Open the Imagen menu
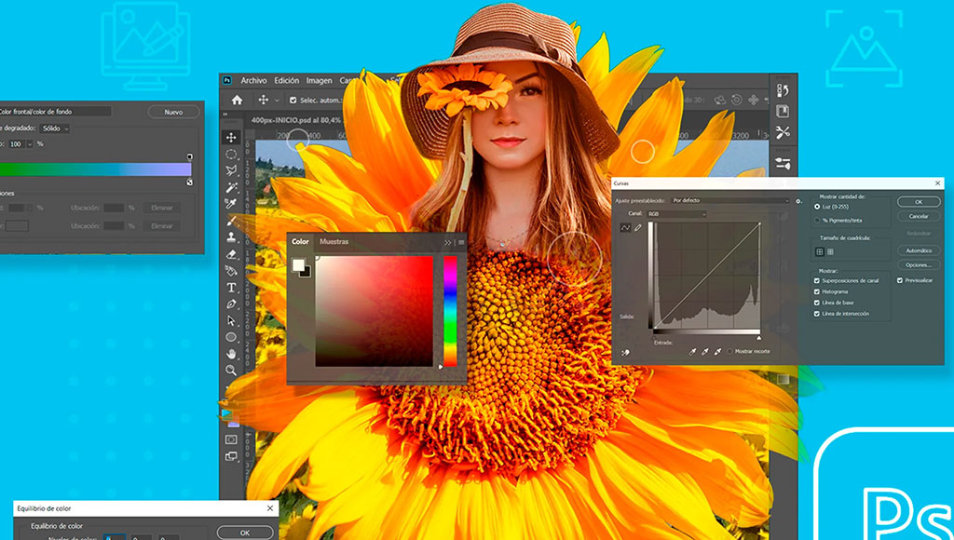The height and width of the screenshot is (540, 954). 319,80
